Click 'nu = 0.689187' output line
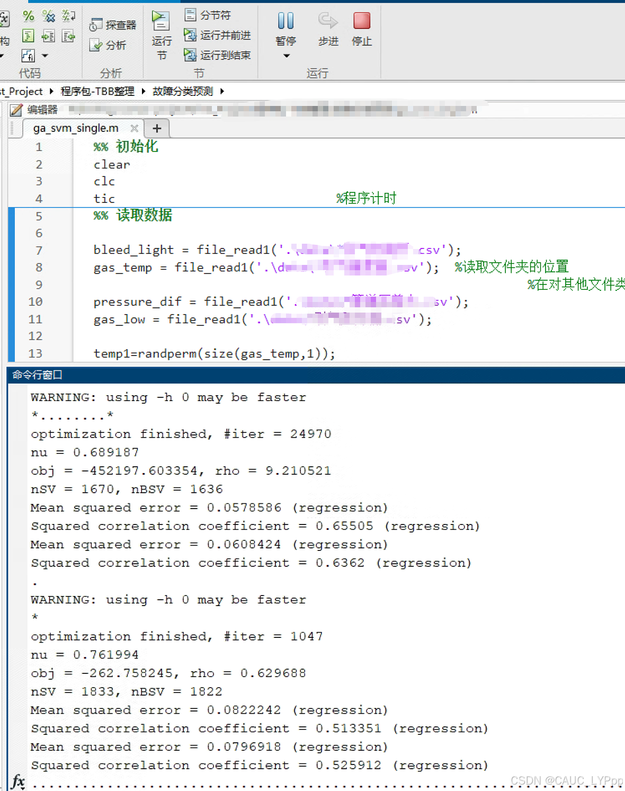This screenshot has width=625, height=791. click(x=85, y=452)
